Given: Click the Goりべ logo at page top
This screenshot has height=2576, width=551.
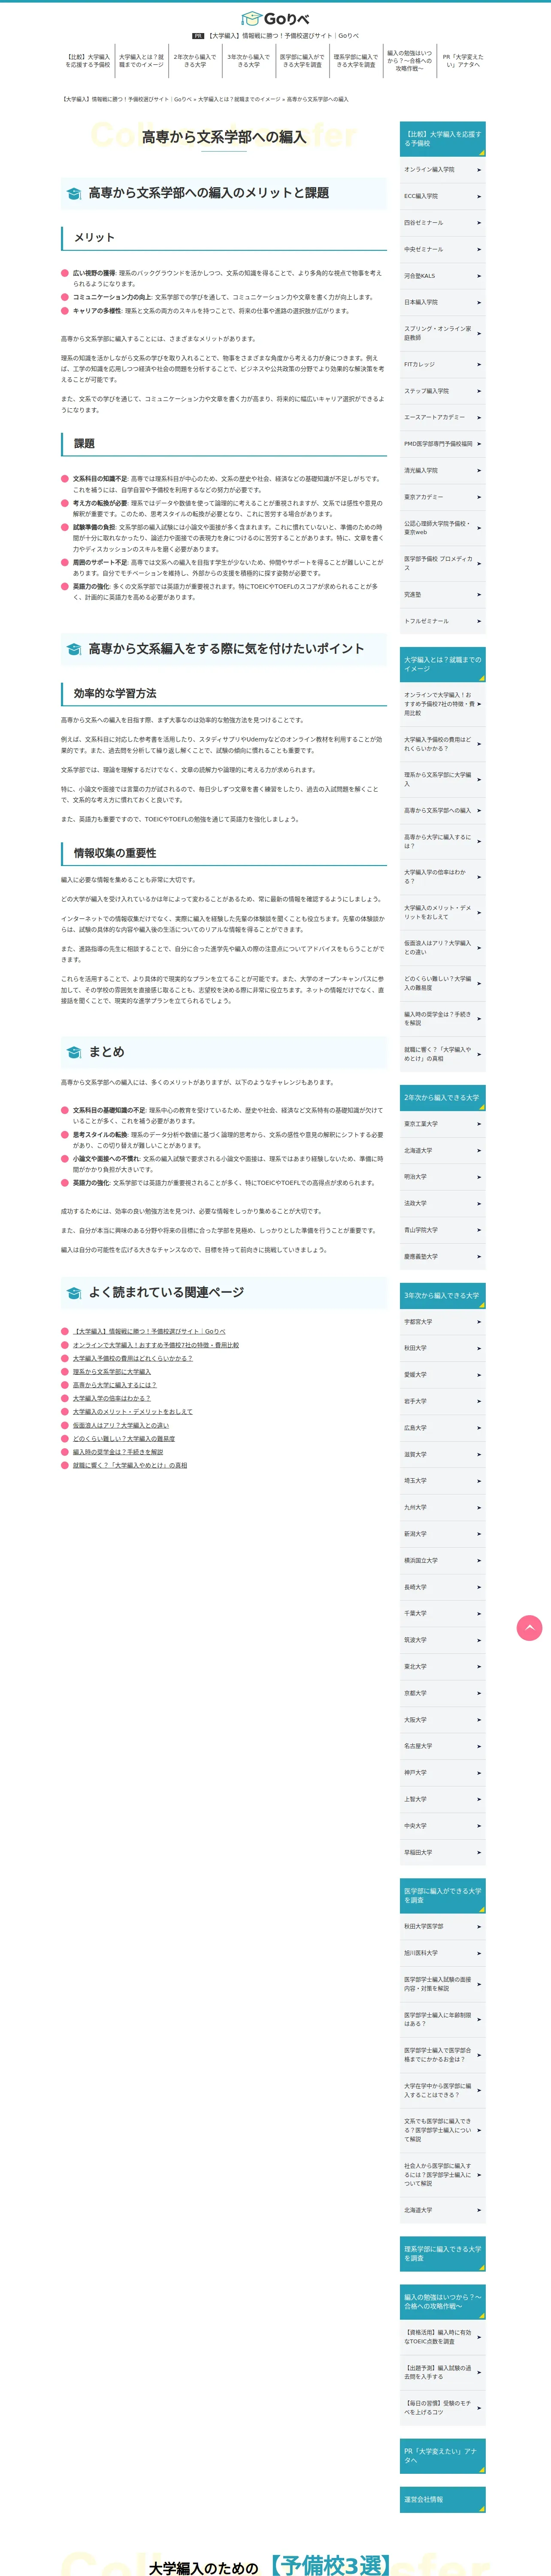Looking at the screenshot, I should pos(275,19).
